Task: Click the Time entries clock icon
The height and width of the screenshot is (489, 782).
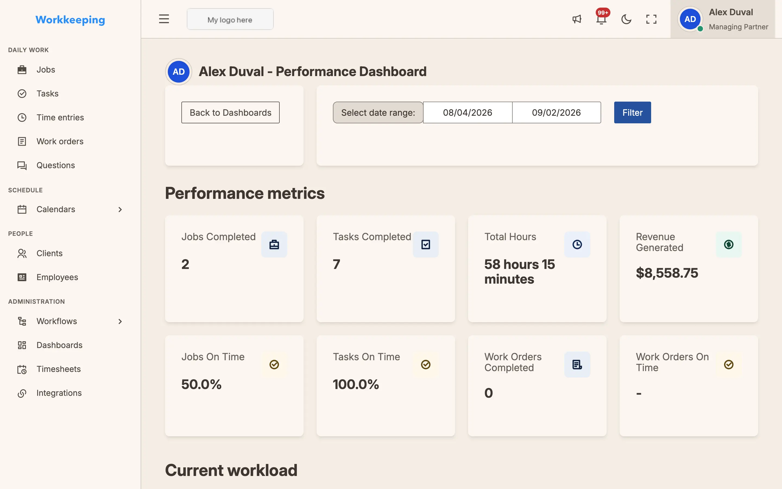Action: click(x=22, y=117)
